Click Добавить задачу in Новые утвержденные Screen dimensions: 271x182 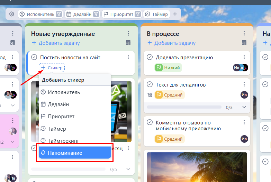point(56,43)
